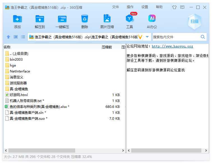212x163 pixels.
Task: Sort the list by the 名称 column header
Action: click(x=7, y=47)
